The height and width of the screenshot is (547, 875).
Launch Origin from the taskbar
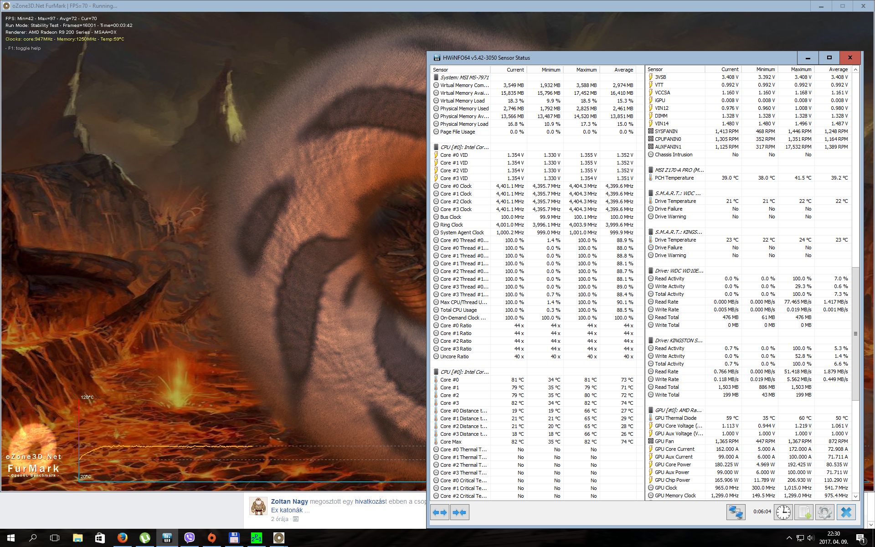point(211,538)
